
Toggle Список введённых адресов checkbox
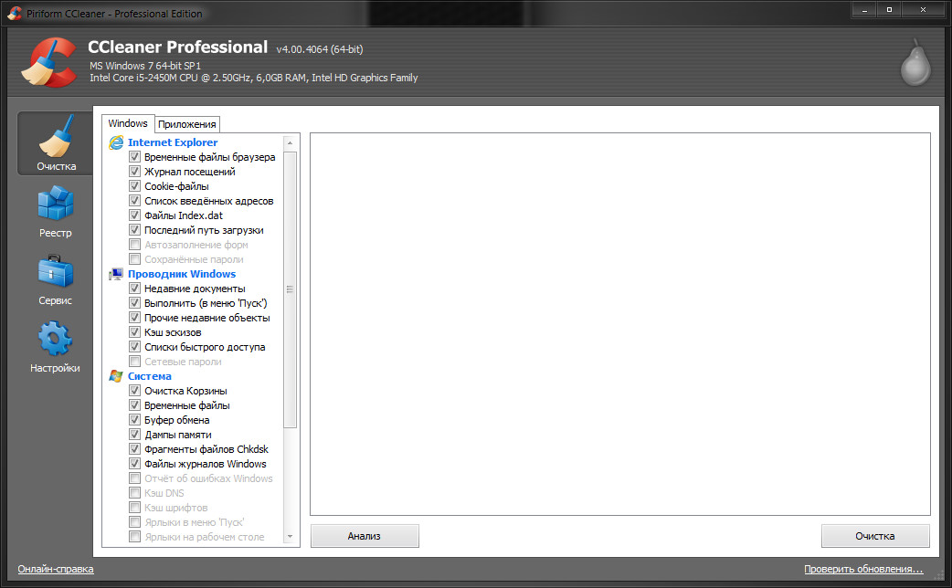coord(135,201)
